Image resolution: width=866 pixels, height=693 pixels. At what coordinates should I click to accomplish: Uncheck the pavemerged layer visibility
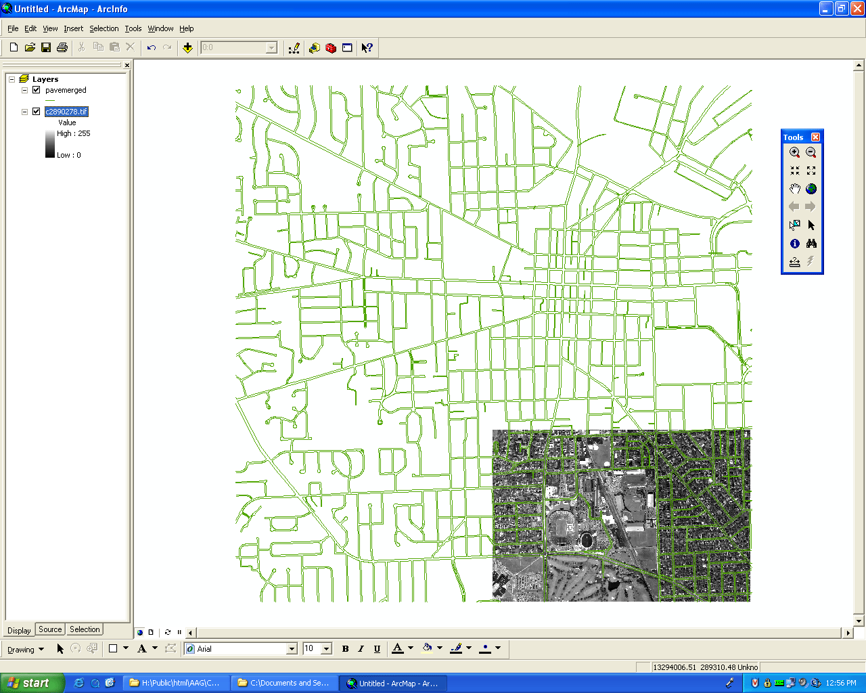(x=37, y=90)
